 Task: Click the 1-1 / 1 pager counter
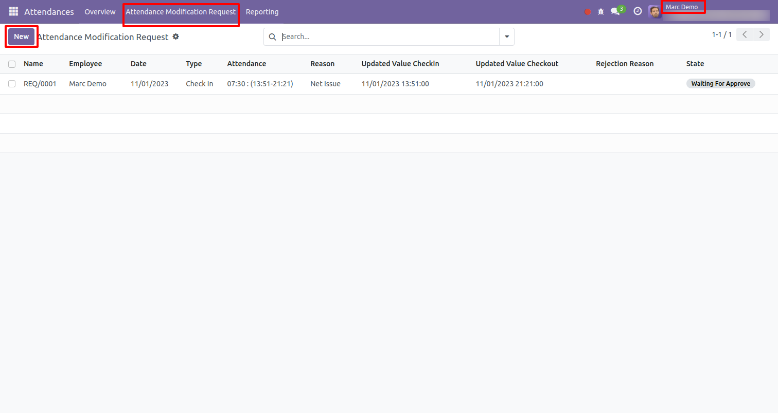click(721, 35)
